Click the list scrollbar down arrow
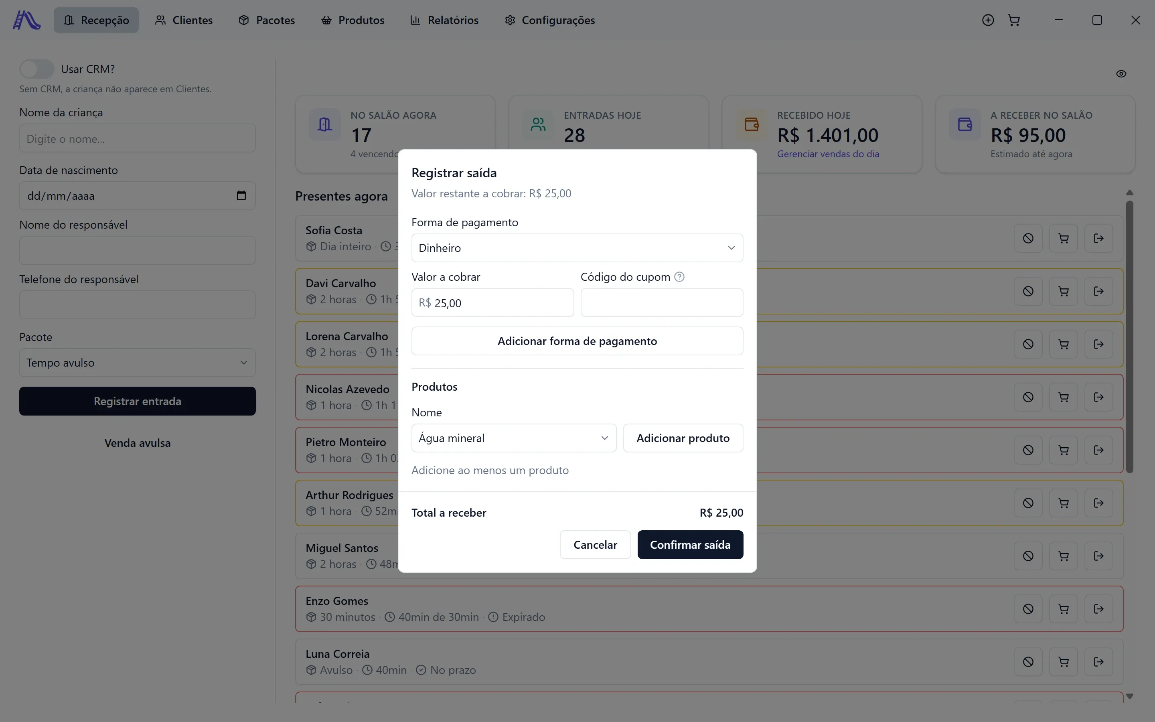The image size is (1155, 722). point(1129,696)
